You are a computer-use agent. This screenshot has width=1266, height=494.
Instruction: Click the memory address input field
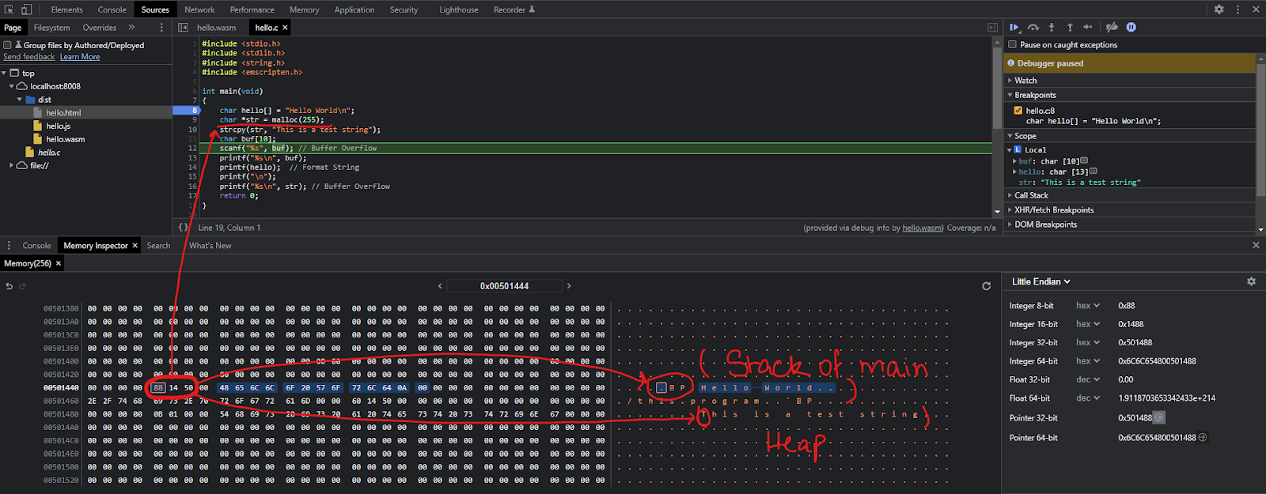coord(504,286)
